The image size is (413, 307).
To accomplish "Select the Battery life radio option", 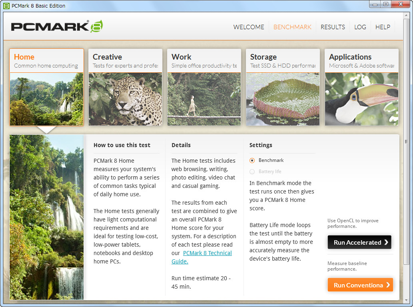I will pyautogui.click(x=252, y=171).
